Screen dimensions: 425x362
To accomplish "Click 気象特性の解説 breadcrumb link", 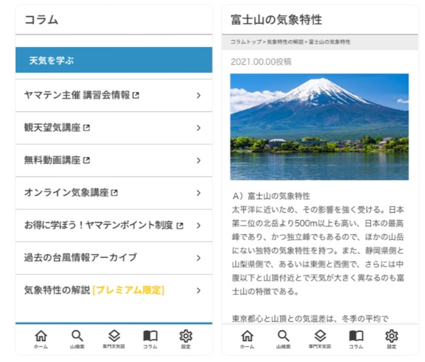I will pyautogui.click(x=285, y=42).
